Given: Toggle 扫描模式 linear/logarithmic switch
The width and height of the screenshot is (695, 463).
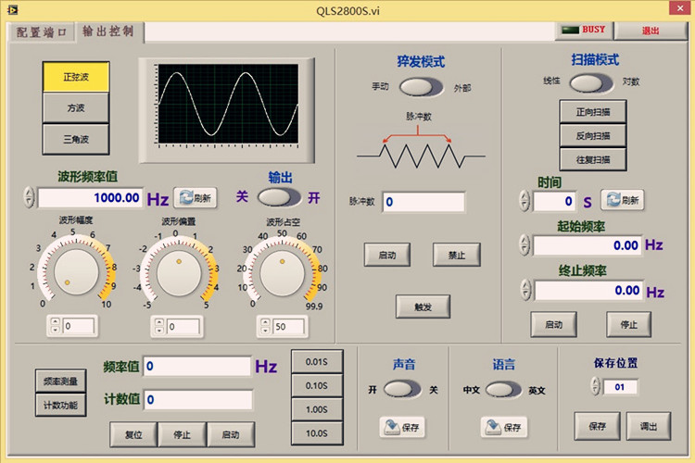Looking at the screenshot, I should point(591,82).
